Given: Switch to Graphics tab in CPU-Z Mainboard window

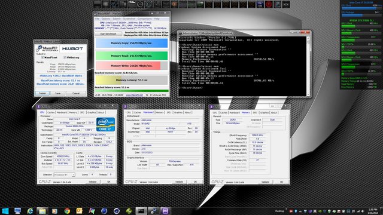Looking at the screenshot, I should tap(178, 112).
